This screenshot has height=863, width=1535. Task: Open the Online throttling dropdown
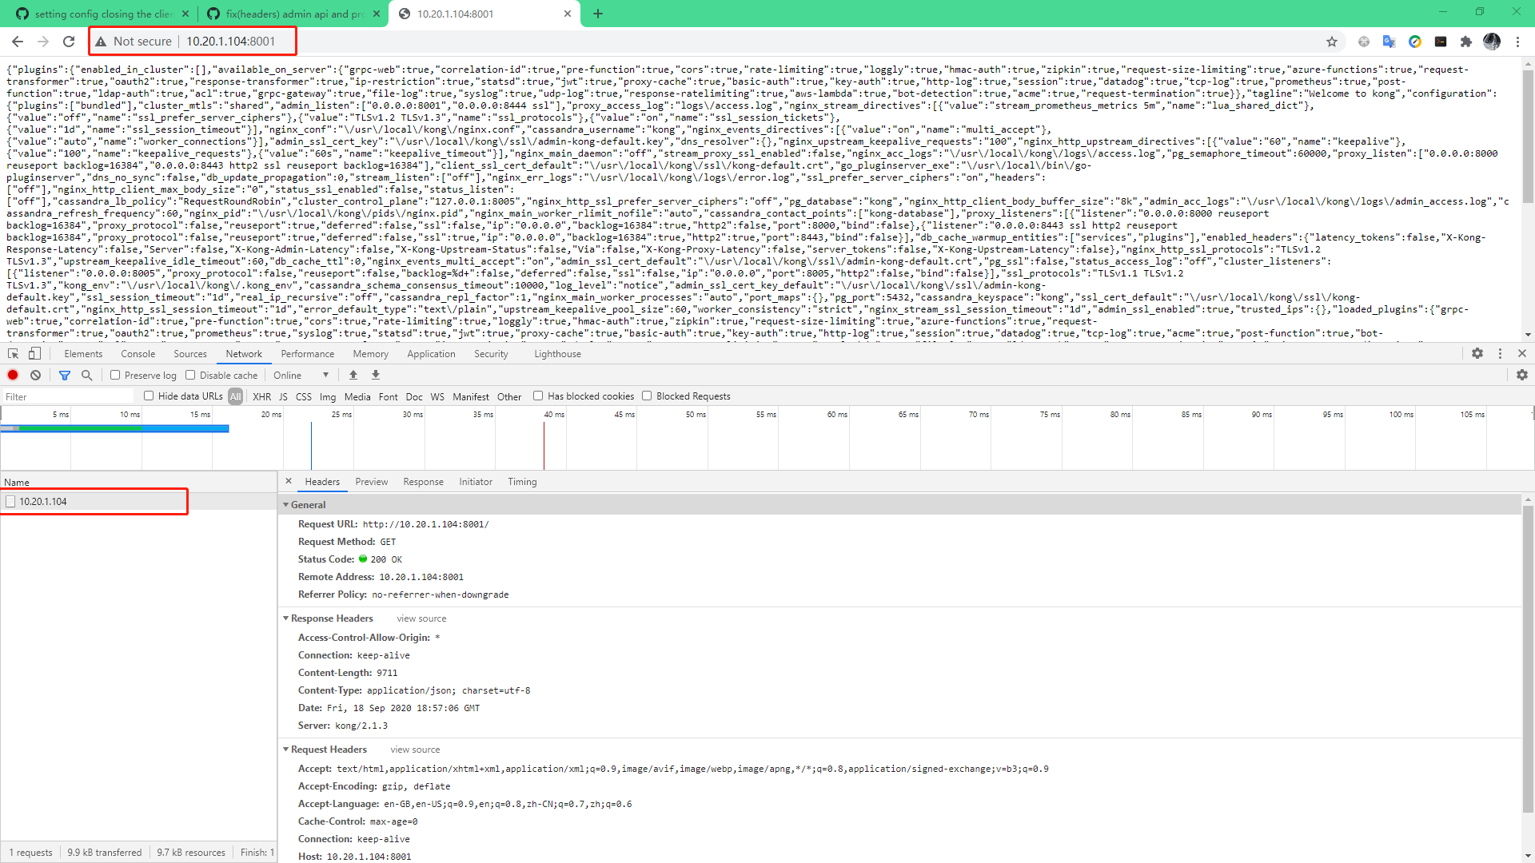pos(300,375)
